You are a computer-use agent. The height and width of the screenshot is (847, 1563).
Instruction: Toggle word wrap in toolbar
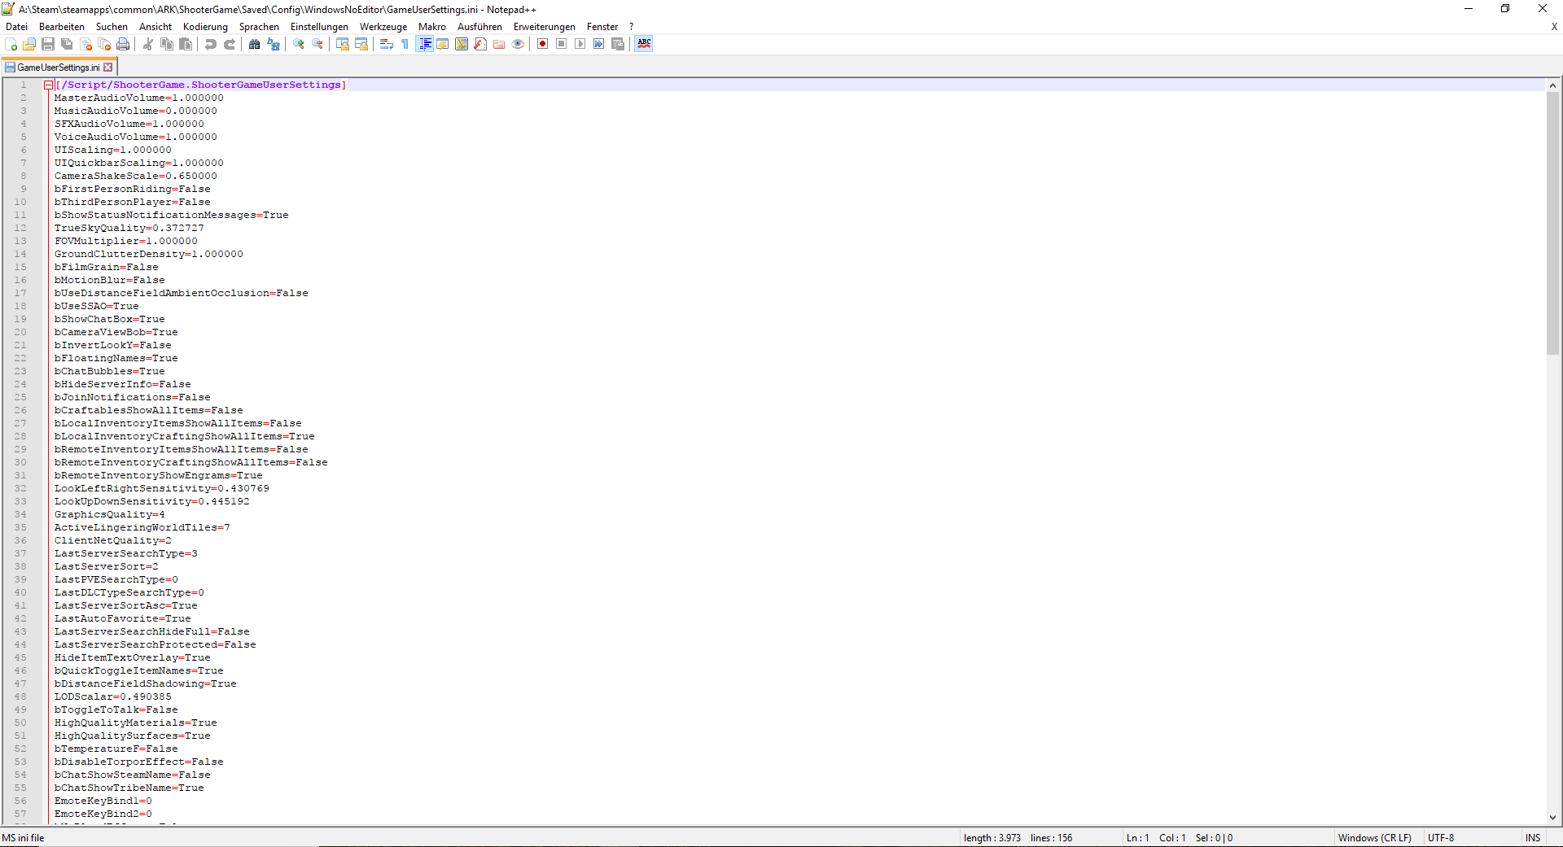[x=387, y=44]
